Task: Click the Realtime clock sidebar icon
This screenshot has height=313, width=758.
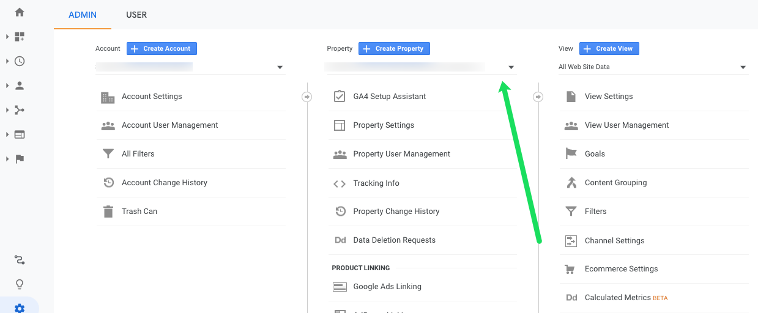Action: pos(20,61)
